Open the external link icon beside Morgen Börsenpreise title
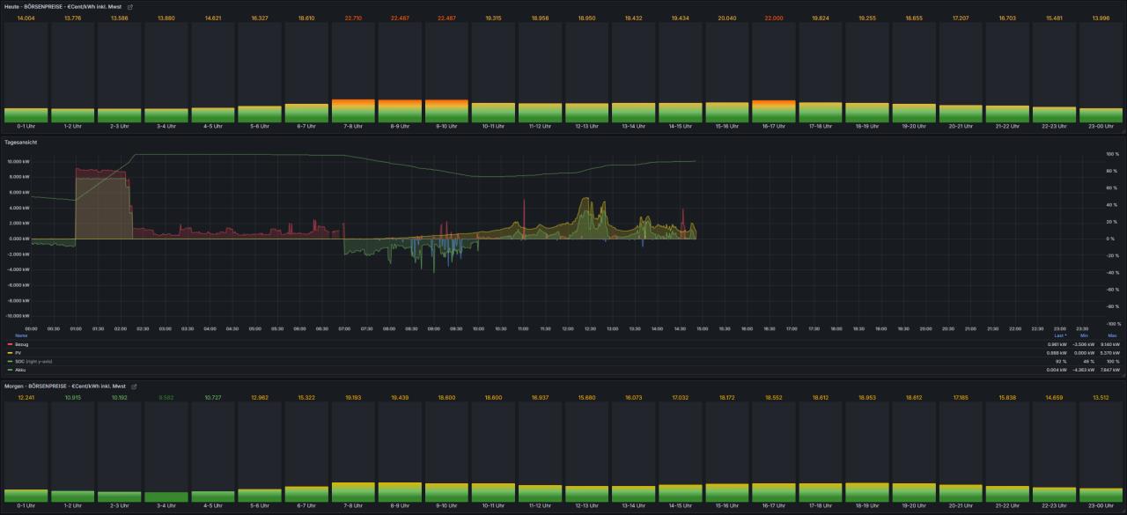 [132, 386]
